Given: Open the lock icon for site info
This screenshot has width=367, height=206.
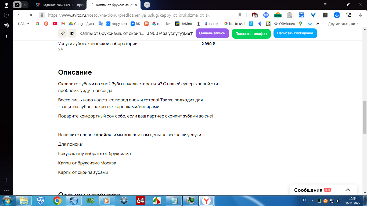Looking at the screenshot, I should (x=42, y=15).
